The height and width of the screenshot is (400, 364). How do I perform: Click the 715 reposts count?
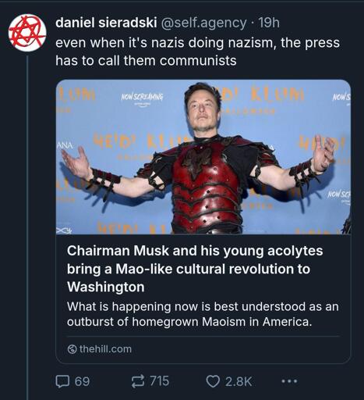coord(160,381)
